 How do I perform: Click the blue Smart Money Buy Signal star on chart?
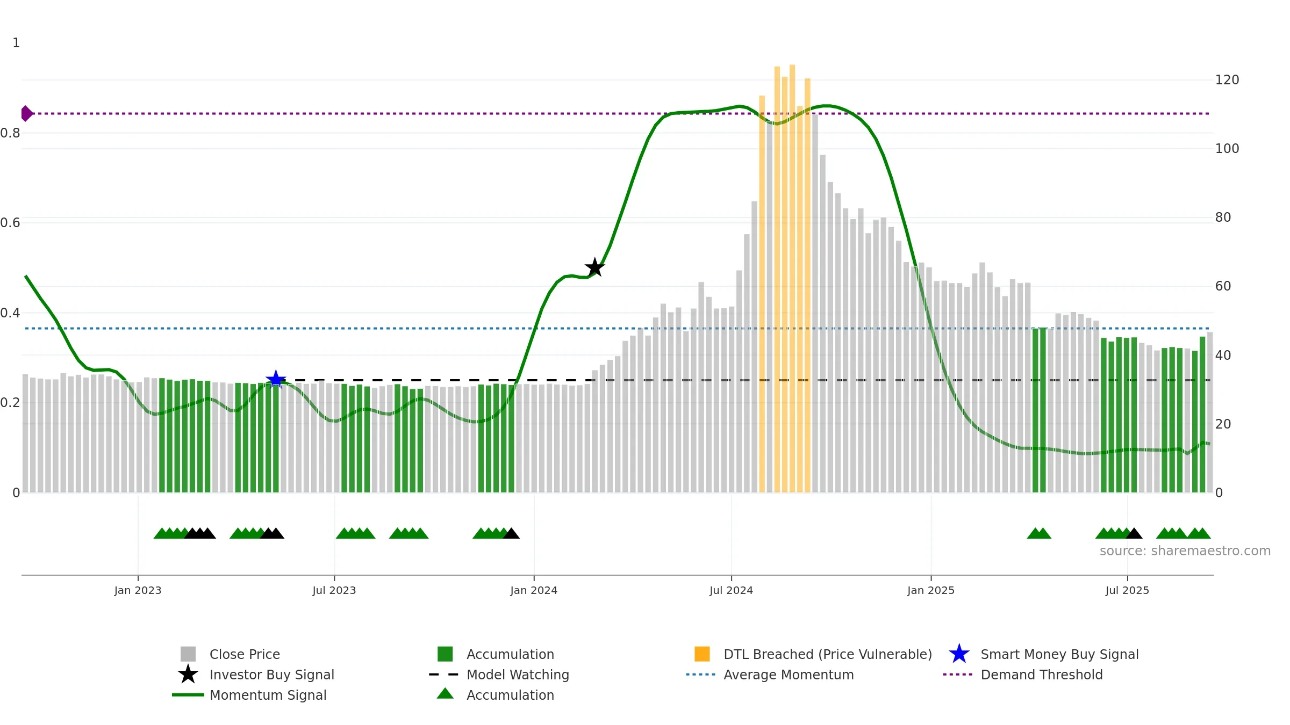coord(276,380)
